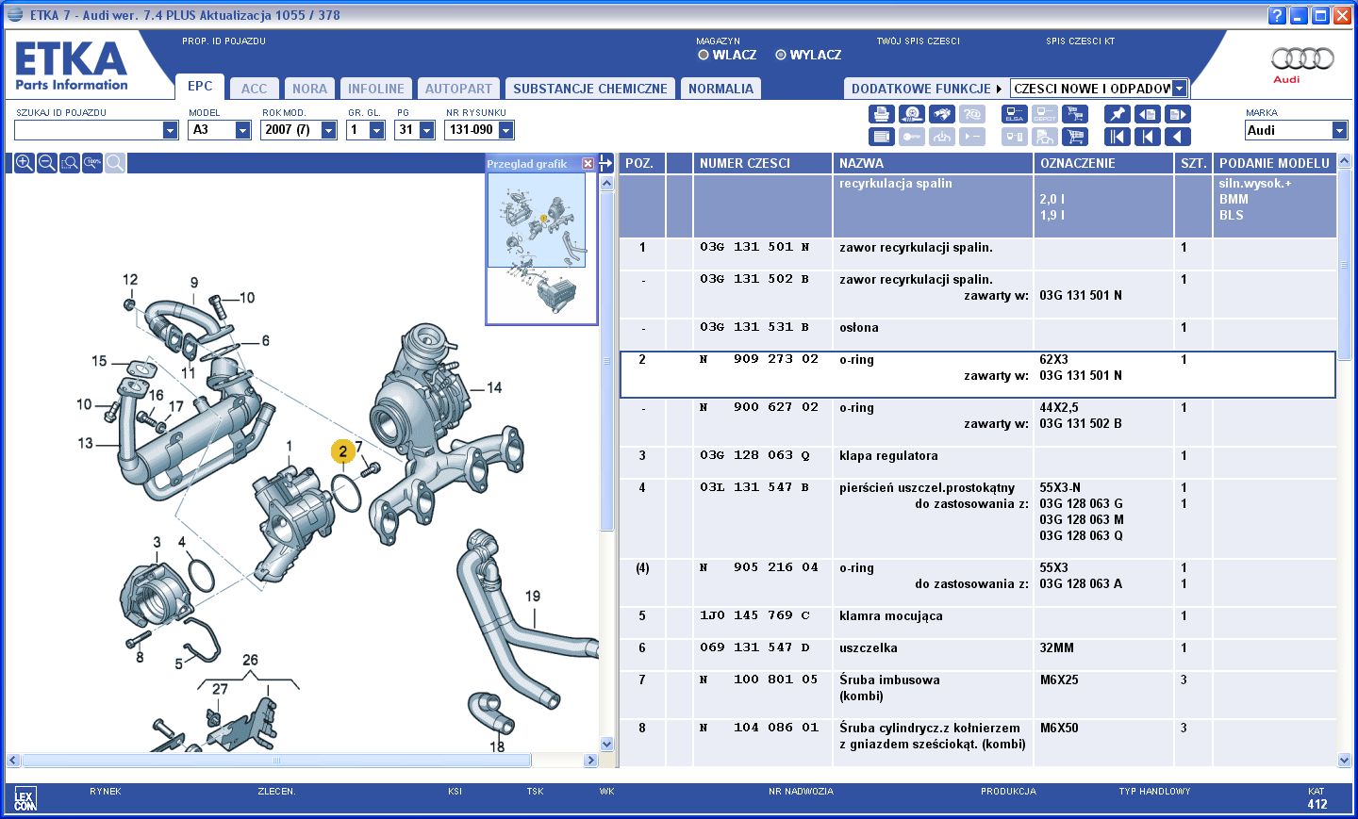The height and width of the screenshot is (819, 1358).
Task: Switch to the AUTOPART tab
Action: click(458, 89)
